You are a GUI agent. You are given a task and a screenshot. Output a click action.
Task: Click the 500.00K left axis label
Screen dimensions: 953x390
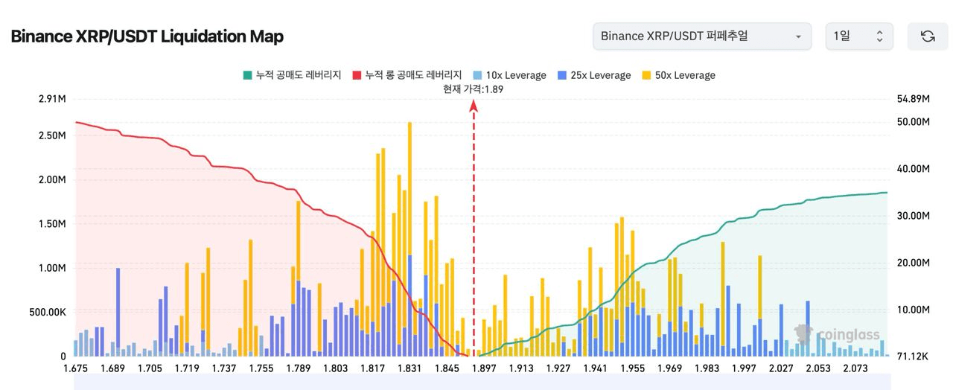tap(46, 312)
